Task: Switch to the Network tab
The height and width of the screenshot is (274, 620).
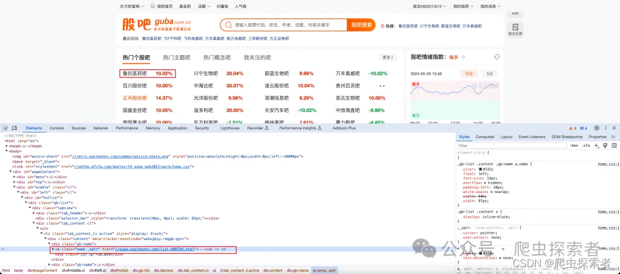Action: pyautogui.click(x=101, y=128)
